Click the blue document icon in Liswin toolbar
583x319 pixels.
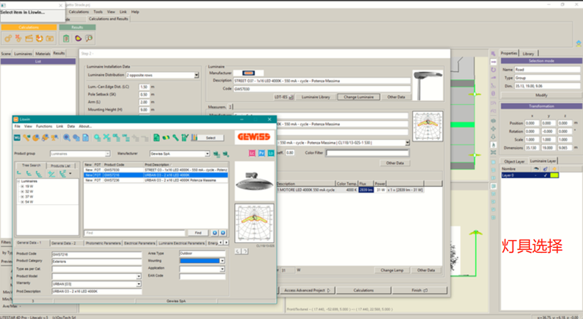(x=86, y=137)
